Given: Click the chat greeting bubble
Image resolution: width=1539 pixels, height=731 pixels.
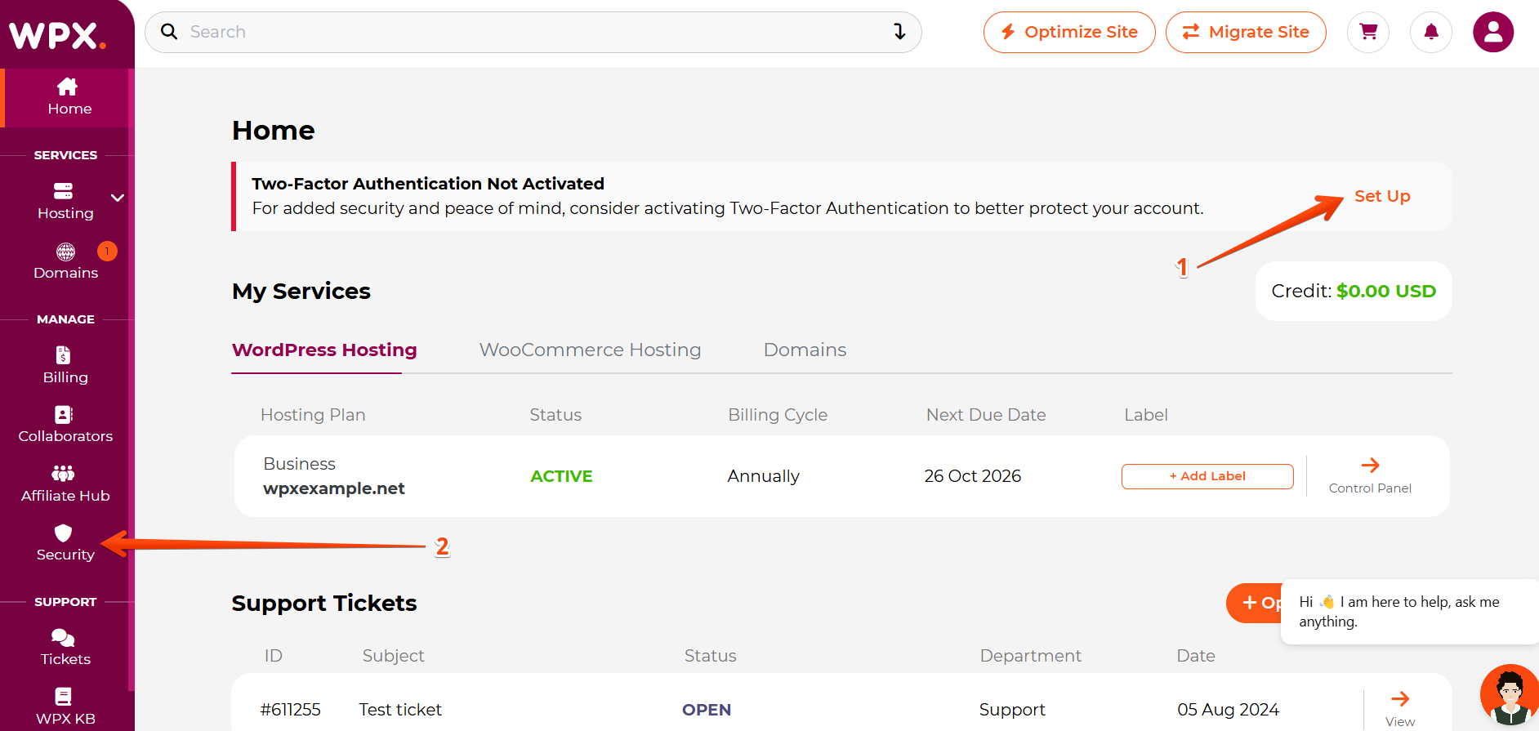Looking at the screenshot, I should (1410, 612).
